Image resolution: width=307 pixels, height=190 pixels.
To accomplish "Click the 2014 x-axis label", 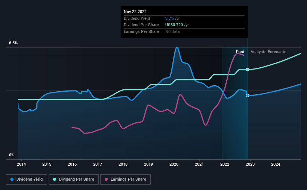I will click(x=21, y=164).
